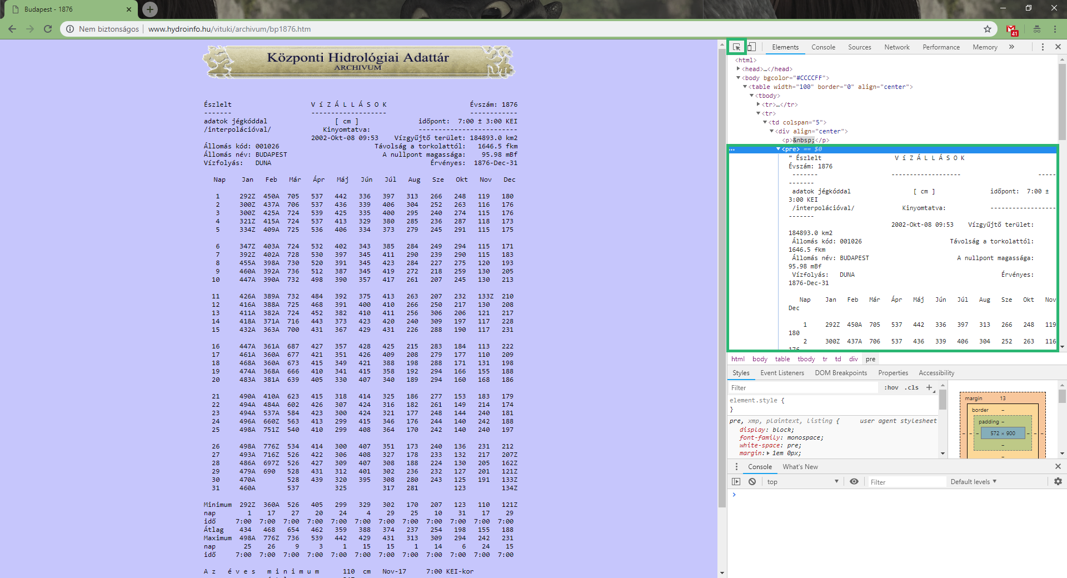
Task: Open the DevTools more tabs chevron
Action: 1011,47
